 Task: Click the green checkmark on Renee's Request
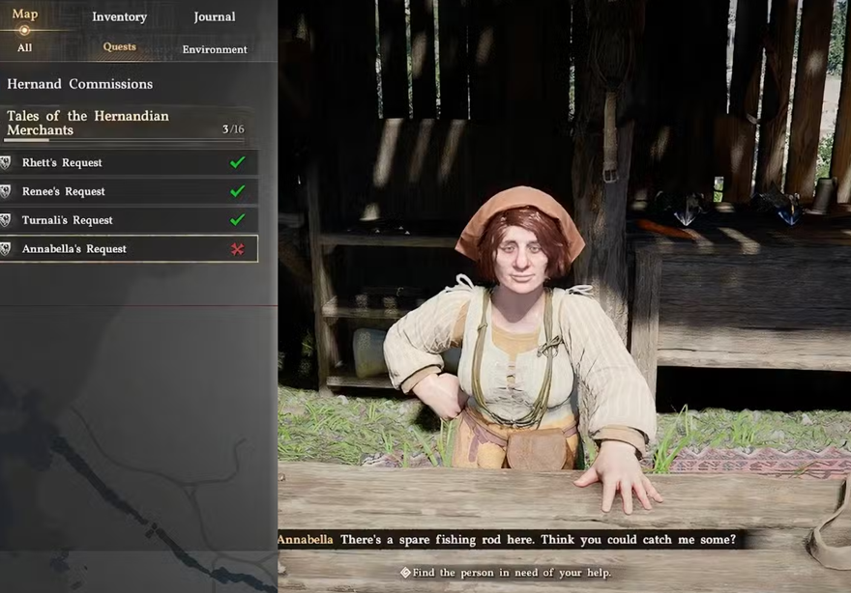click(x=237, y=191)
